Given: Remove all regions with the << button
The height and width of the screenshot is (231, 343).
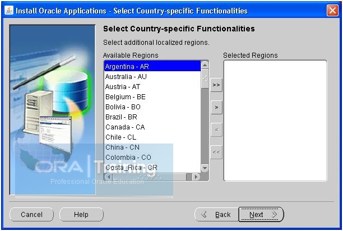Looking at the screenshot, I should tap(216, 152).
